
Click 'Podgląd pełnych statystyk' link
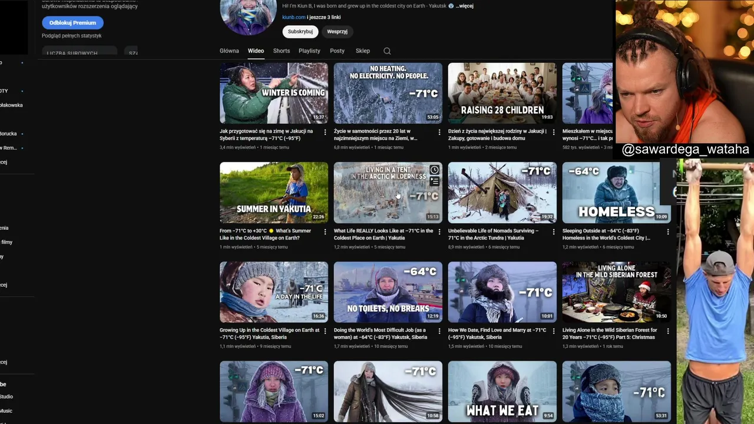(x=71, y=36)
